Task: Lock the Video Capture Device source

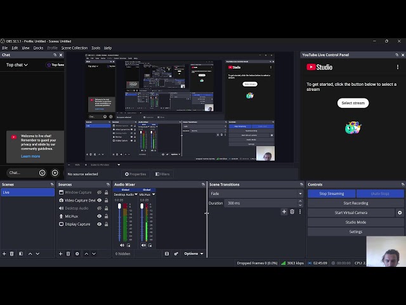Action: click(106, 200)
